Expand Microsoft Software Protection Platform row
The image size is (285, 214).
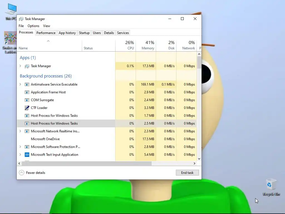coord(20,147)
